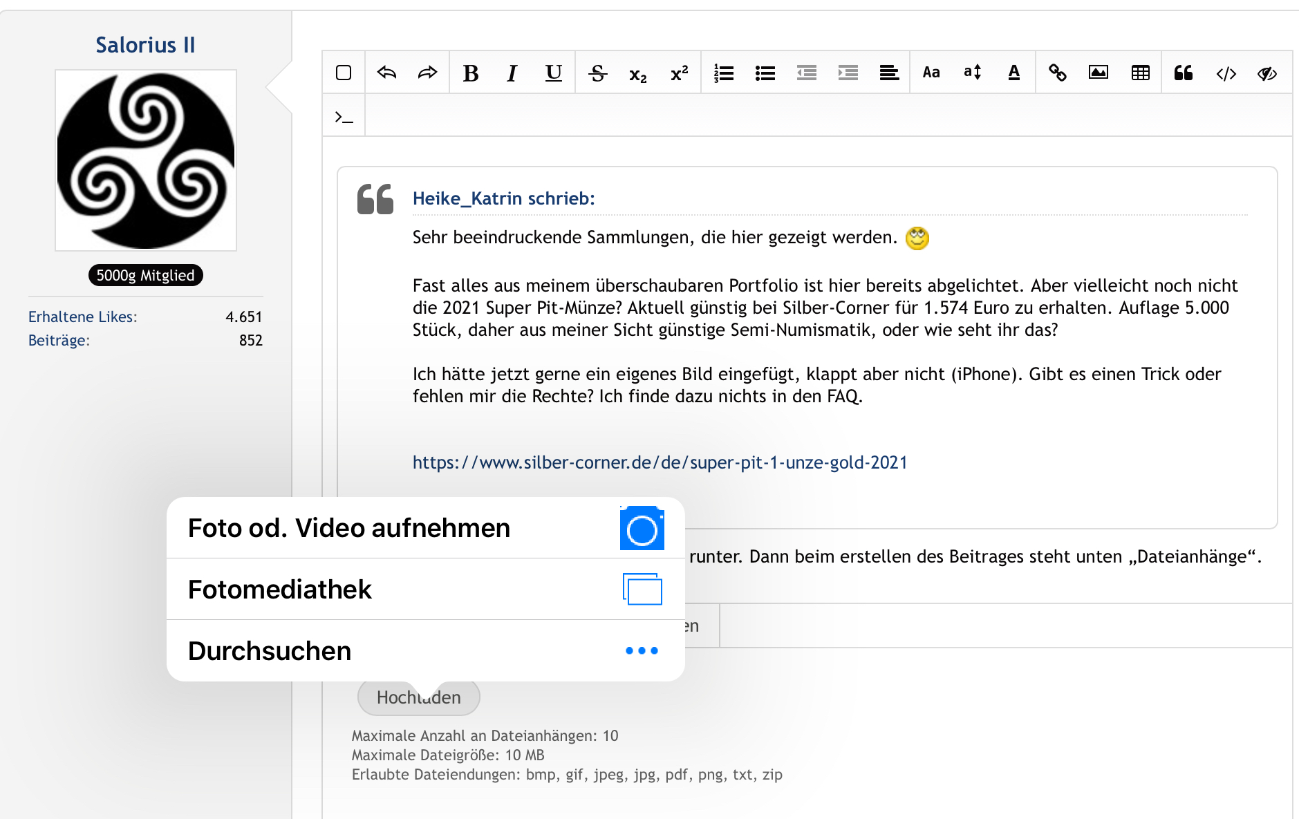Apply strikethrough text formatting
Screen dimensions: 1299x819
pos(597,73)
